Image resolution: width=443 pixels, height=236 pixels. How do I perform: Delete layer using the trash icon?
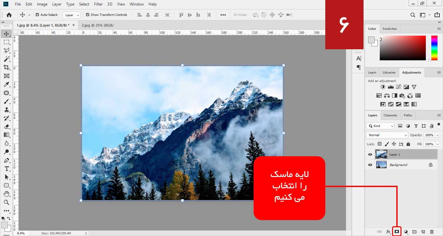432,231
